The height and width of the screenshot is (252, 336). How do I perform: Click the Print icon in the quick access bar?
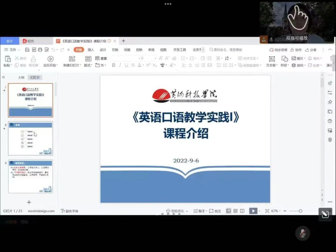tap(40, 50)
